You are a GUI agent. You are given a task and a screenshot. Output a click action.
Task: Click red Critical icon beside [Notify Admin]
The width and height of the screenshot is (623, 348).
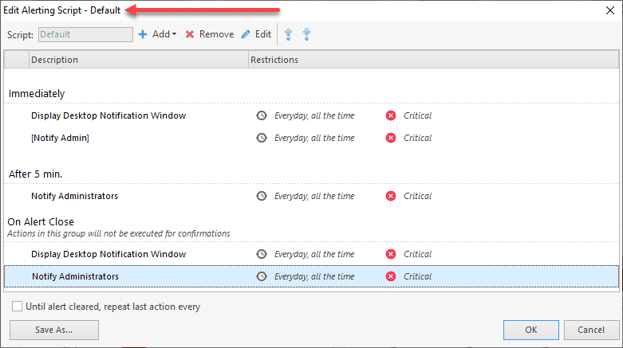tap(391, 138)
